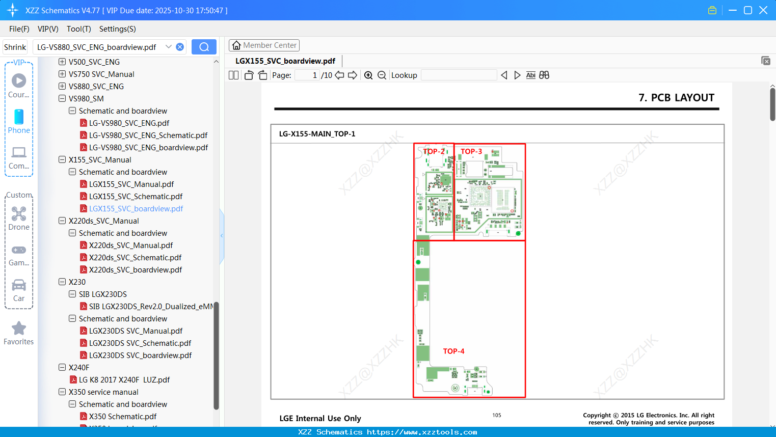Screen dimensions: 776x437
Task: Expand the V500_SVC_ENG folder
Action: [x=62, y=62]
